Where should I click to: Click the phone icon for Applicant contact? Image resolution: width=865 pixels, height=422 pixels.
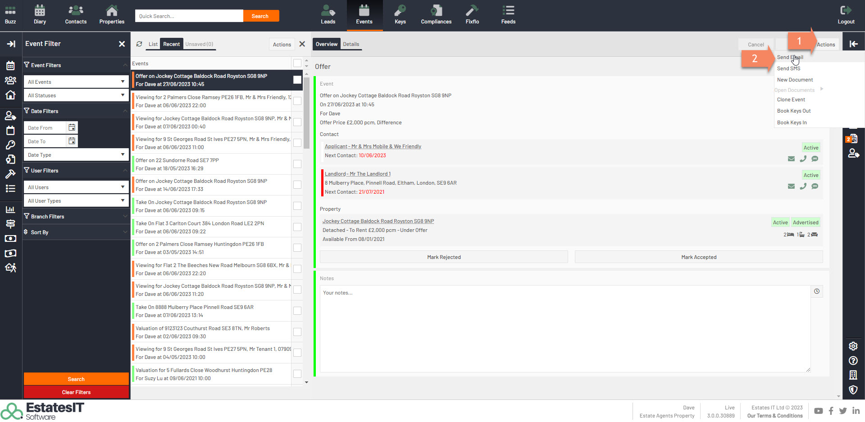coord(803,159)
